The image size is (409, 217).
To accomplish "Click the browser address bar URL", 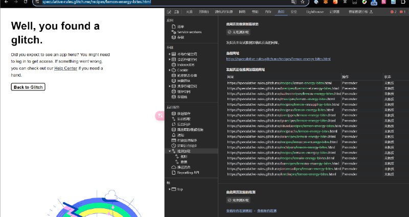I will click(97, 2).
